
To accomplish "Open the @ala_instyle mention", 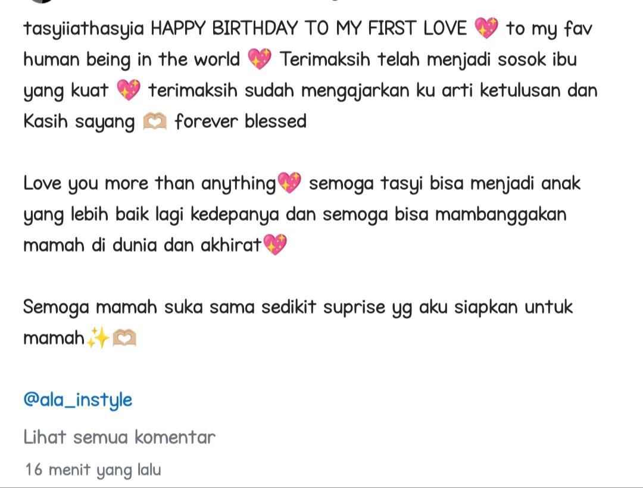I will [x=78, y=399].
